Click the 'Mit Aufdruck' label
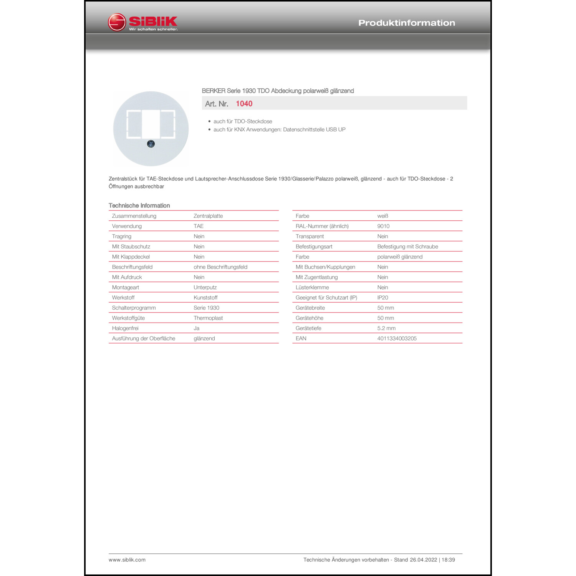The height and width of the screenshot is (576, 576). point(127,277)
